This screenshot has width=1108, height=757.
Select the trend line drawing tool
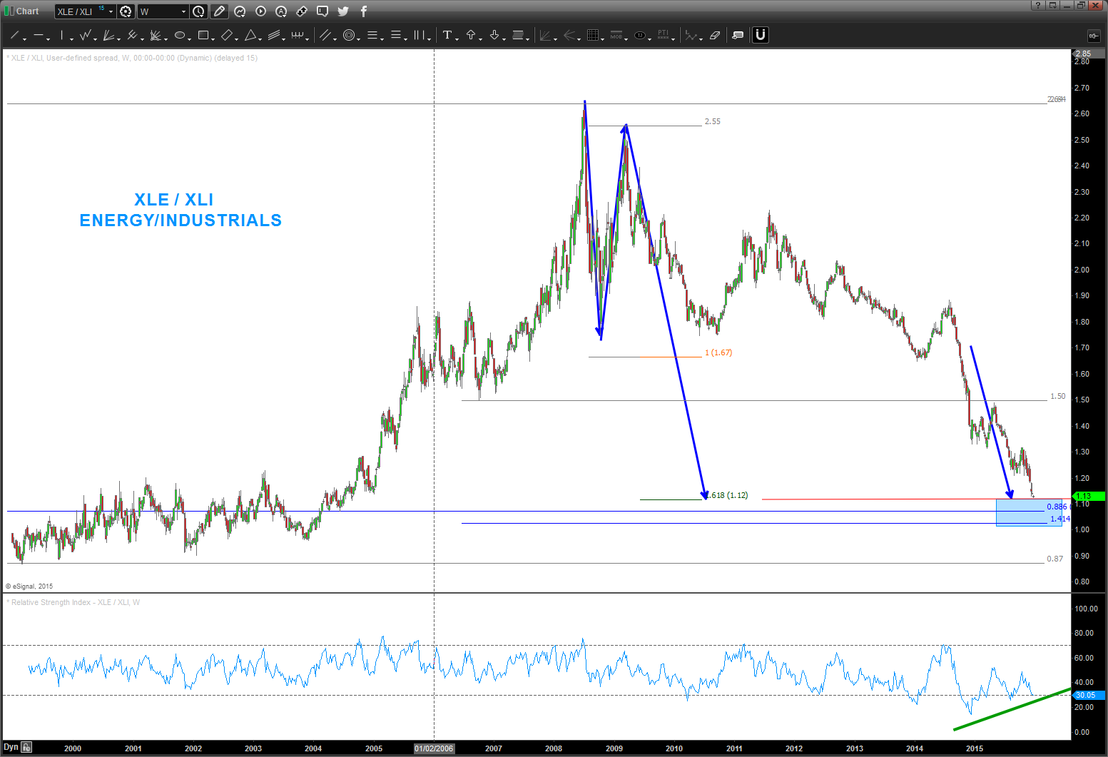[x=15, y=35]
